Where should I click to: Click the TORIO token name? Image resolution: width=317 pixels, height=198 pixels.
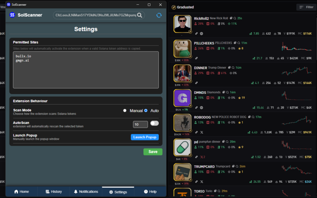pyautogui.click(x=199, y=191)
